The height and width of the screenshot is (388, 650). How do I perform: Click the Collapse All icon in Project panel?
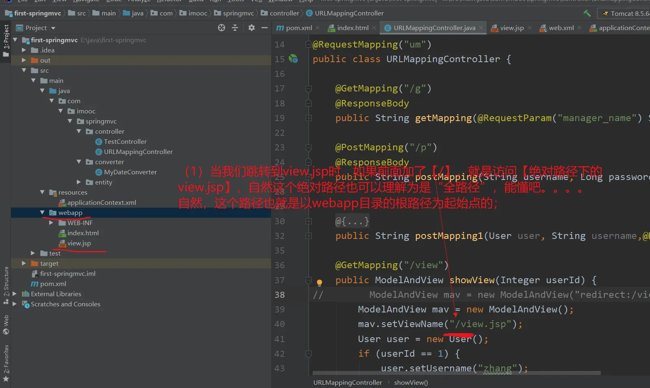[x=235, y=28]
